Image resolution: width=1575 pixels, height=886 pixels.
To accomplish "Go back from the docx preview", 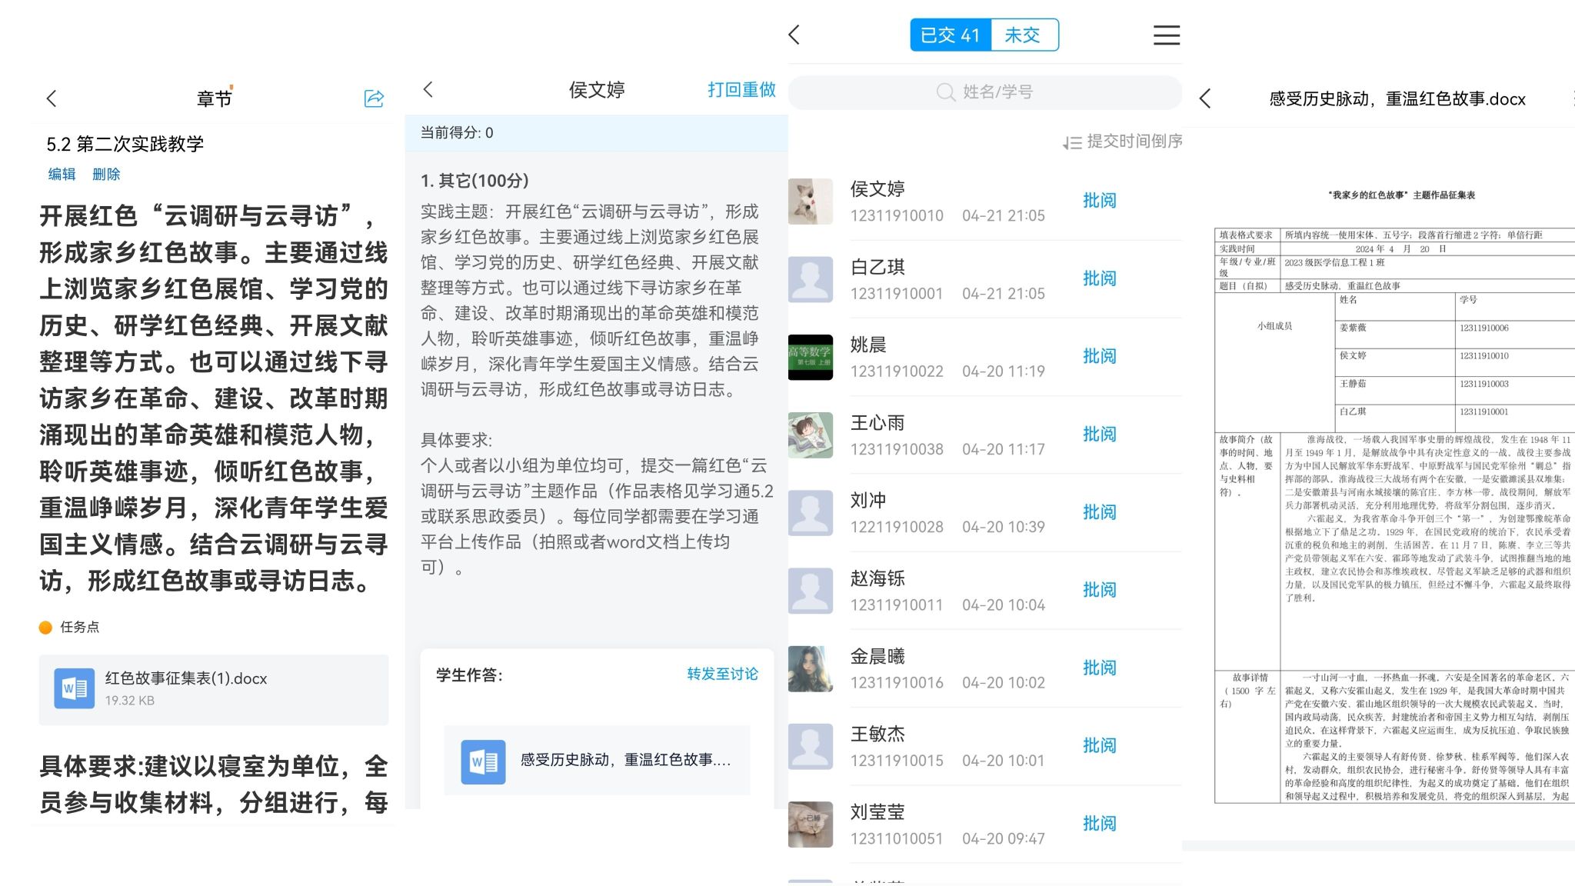I will 1205,98.
